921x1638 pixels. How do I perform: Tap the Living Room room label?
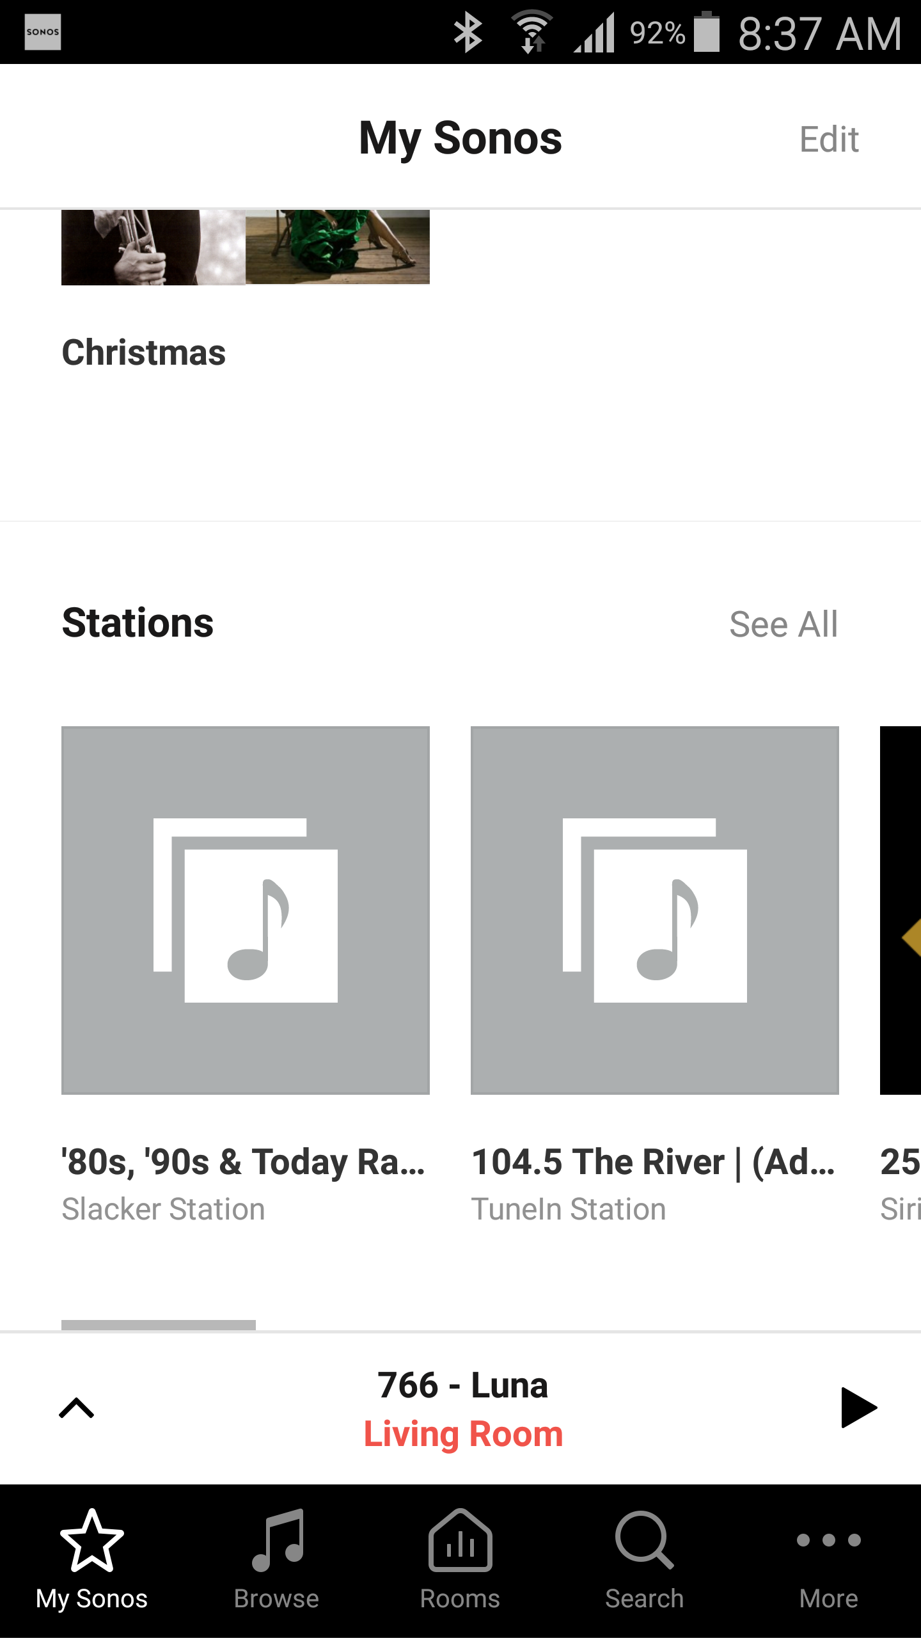click(x=463, y=1434)
